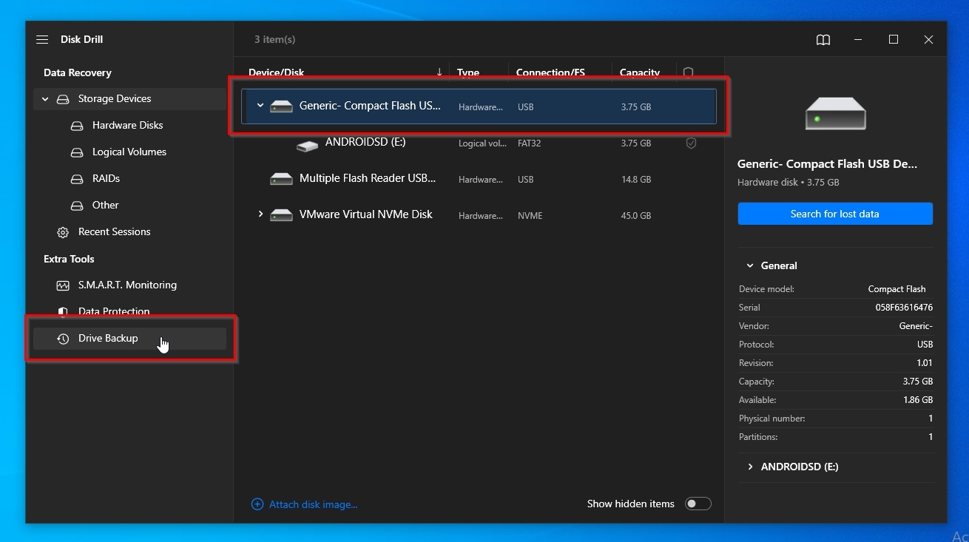The width and height of the screenshot is (969, 542).
Task: Open RAIDs in the sidebar
Action: (x=106, y=179)
